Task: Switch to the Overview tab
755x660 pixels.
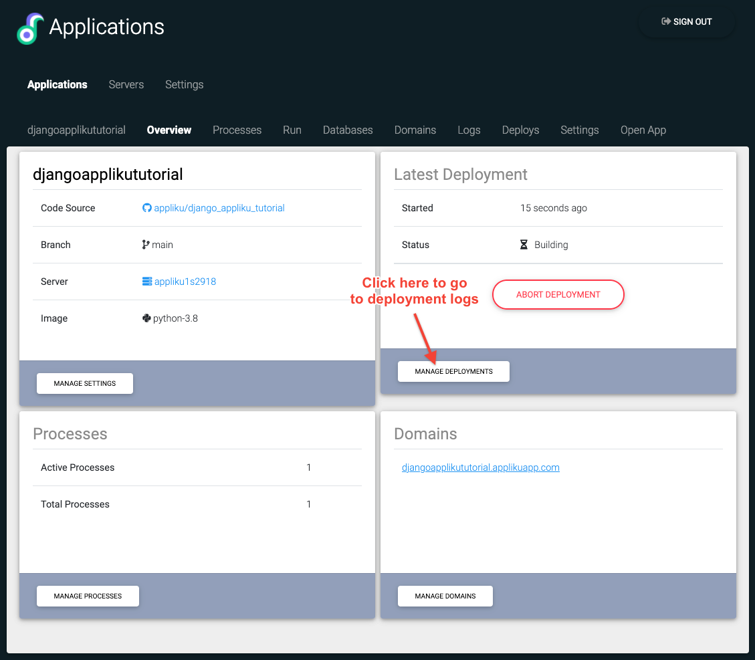Action: point(169,130)
